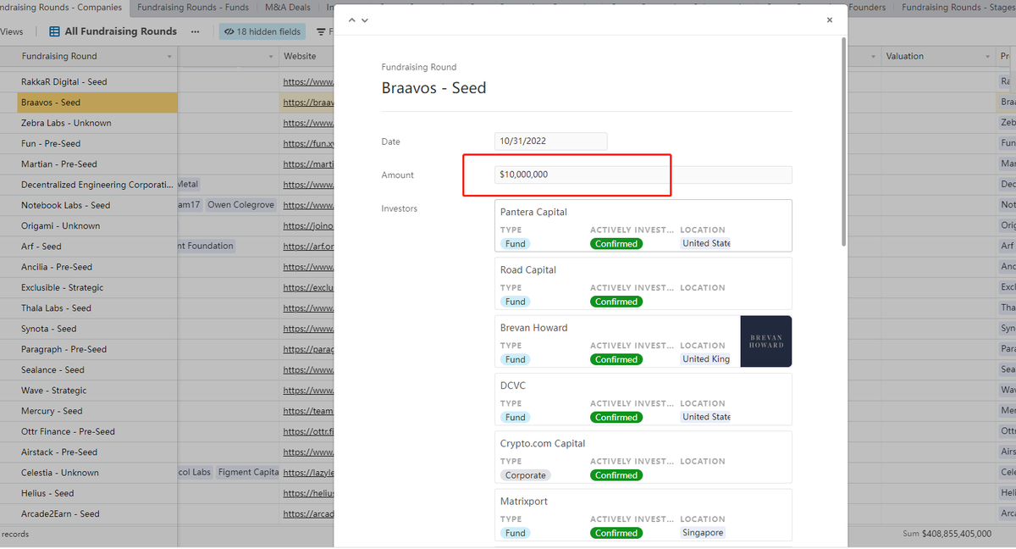Open the https://fun.x website link
This screenshot has height=549, width=1016.
(x=308, y=144)
